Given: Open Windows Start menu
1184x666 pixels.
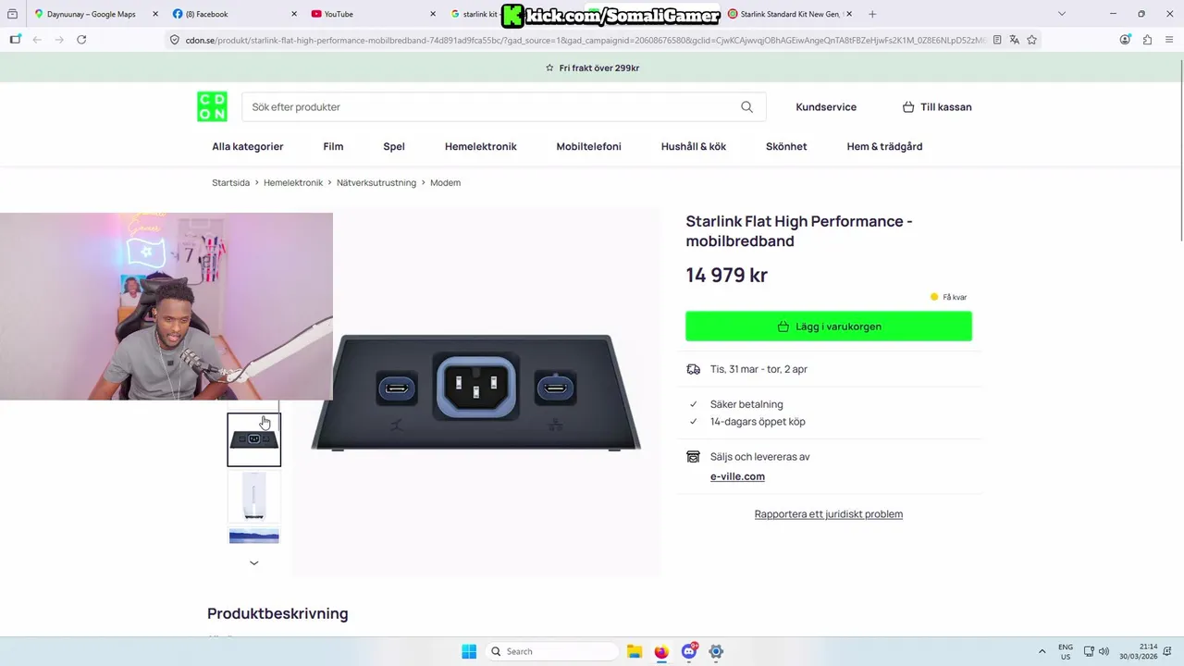Looking at the screenshot, I should [469, 651].
